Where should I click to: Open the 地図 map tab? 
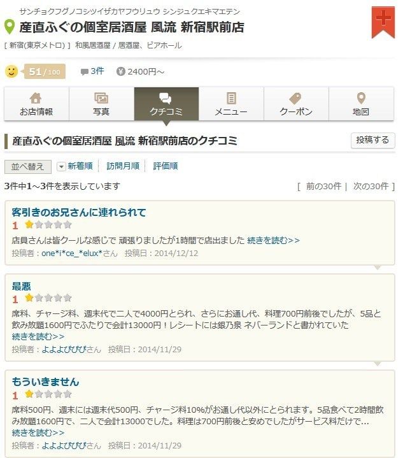[x=361, y=104]
